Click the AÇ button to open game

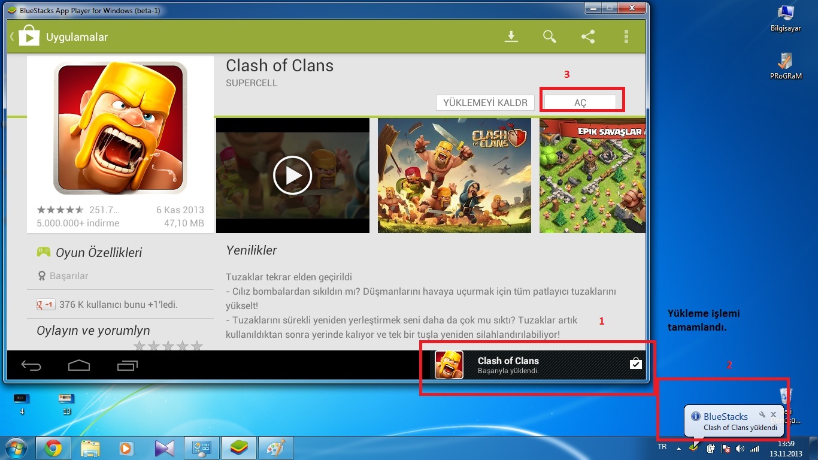[580, 102]
